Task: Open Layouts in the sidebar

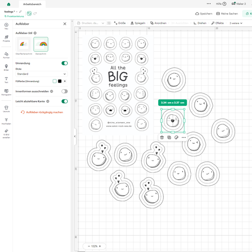Action: click(x=6, y=109)
